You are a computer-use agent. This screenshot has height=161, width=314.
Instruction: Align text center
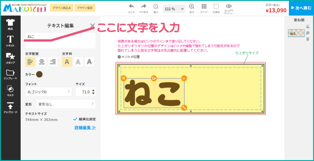pos(41,62)
